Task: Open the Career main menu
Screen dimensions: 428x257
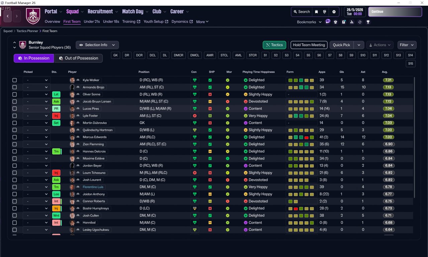Action: point(180,12)
